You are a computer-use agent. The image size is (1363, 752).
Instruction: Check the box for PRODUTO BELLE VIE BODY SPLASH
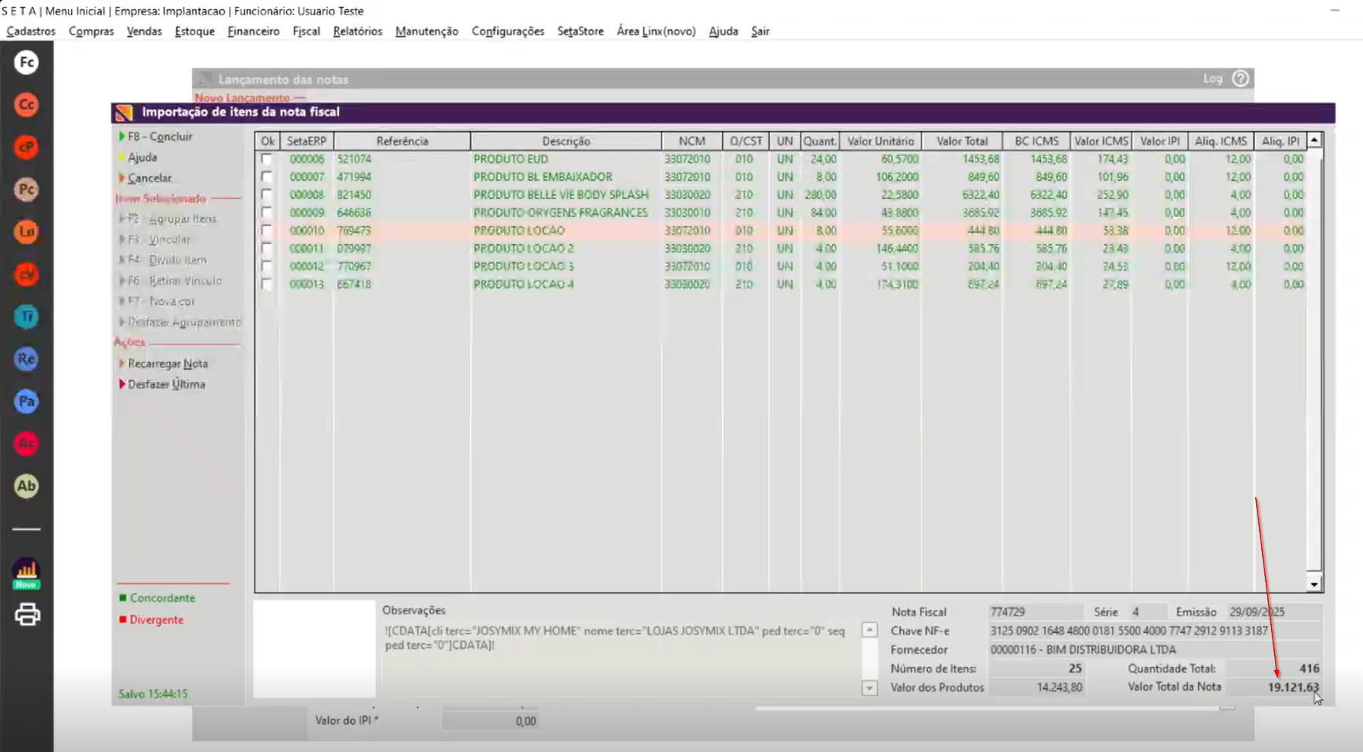click(267, 194)
